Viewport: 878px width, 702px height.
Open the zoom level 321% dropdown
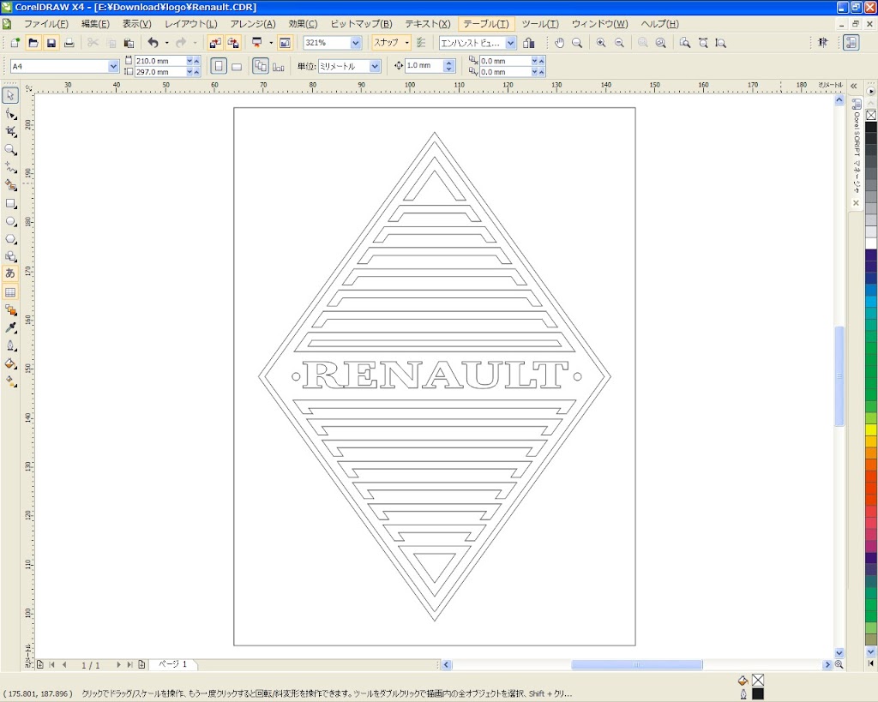click(356, 43)
